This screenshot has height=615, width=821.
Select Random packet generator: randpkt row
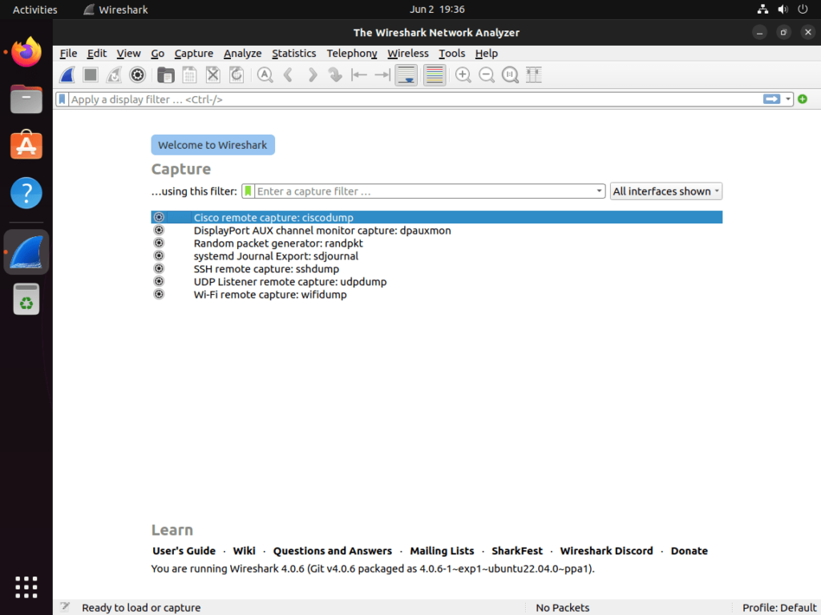point(437,243)
